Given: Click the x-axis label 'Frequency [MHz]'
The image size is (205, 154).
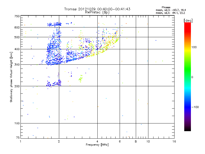Looking at the screenshot, I should (x=97, y=145).
